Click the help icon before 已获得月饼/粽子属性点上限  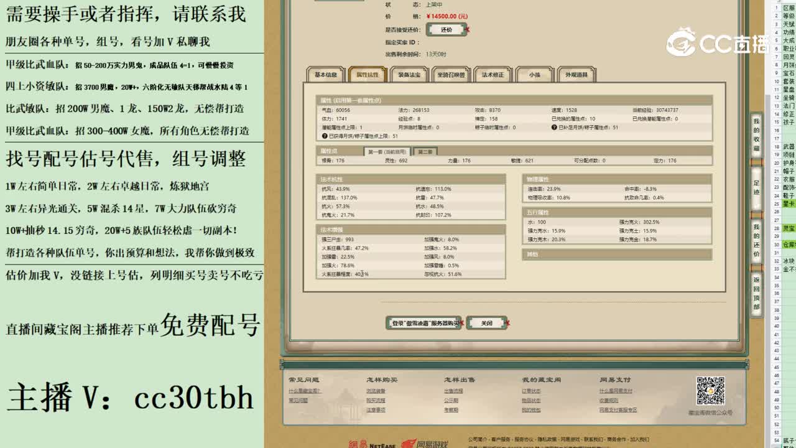pos(325,136)
